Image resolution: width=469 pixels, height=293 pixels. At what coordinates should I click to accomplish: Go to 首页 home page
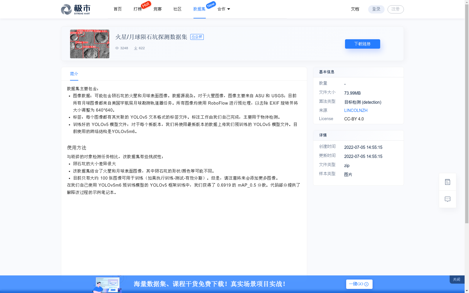(118, 9)
